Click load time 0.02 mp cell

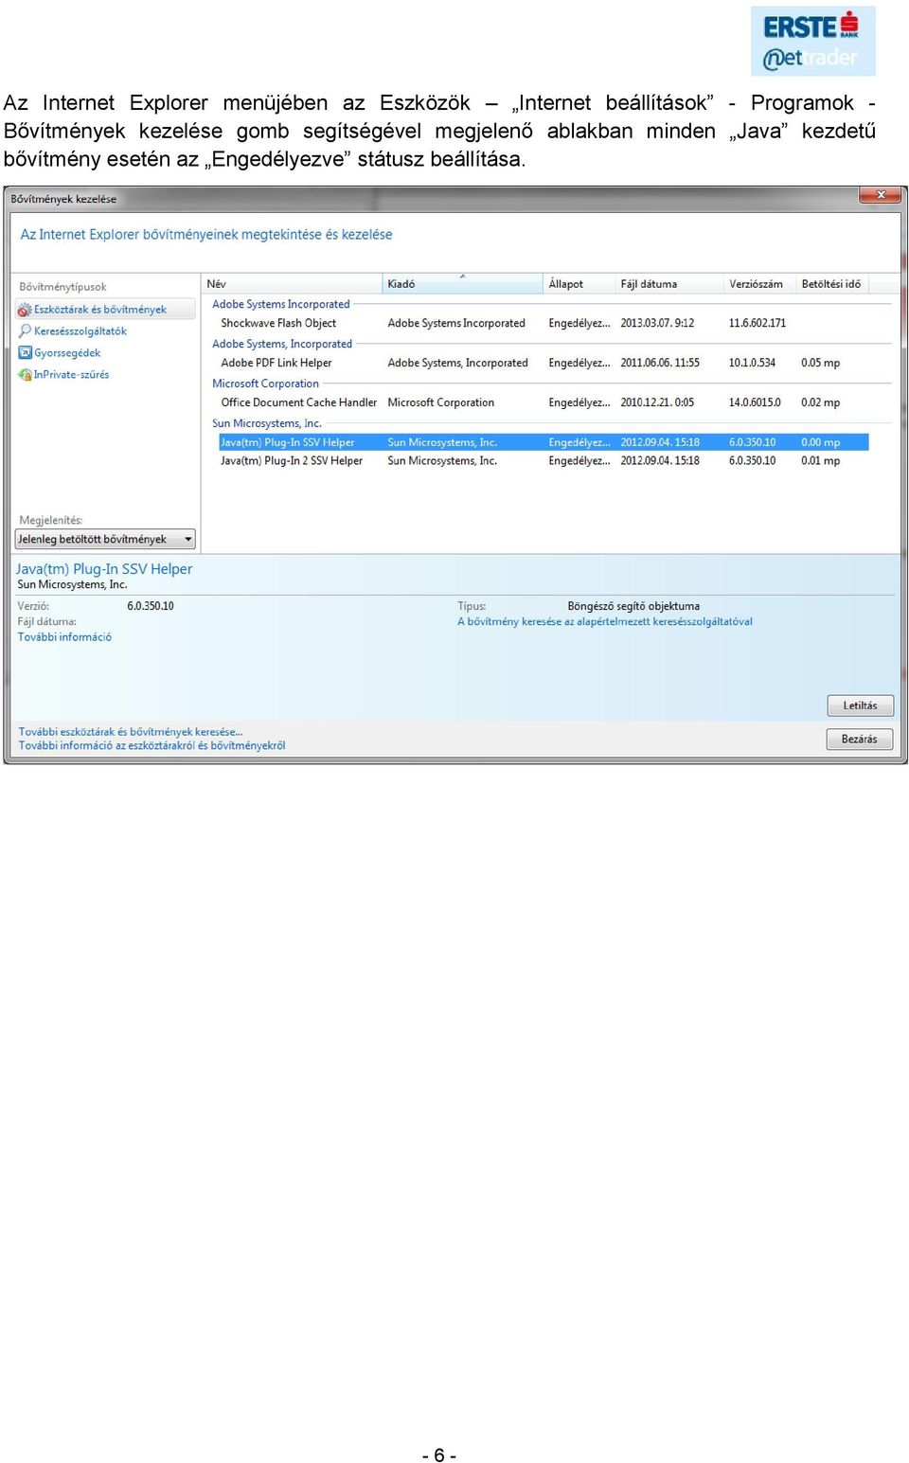pyautogui.click(x=821, y=402)
